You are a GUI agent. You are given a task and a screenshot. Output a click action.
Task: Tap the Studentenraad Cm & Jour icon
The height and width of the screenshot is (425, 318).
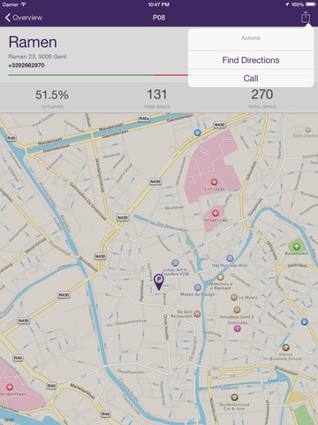[x=234, y=397]
